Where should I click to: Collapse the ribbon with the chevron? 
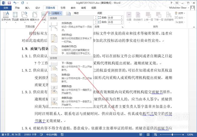[194, 27]
